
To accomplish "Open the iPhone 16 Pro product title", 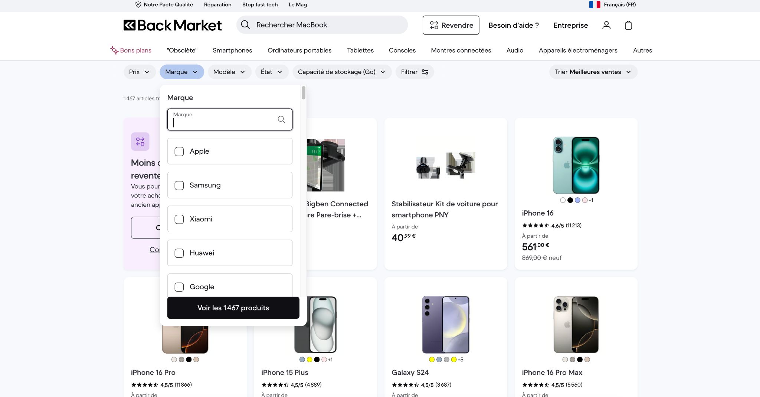I will (x=153, y=373).
